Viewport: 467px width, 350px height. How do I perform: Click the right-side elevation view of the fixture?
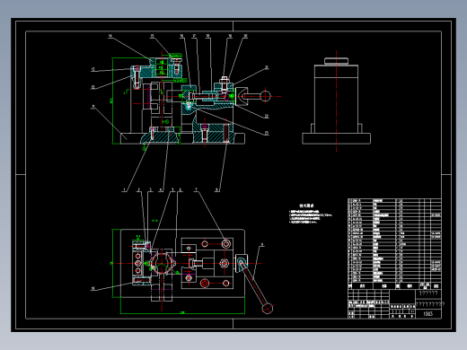coord(336,101)
